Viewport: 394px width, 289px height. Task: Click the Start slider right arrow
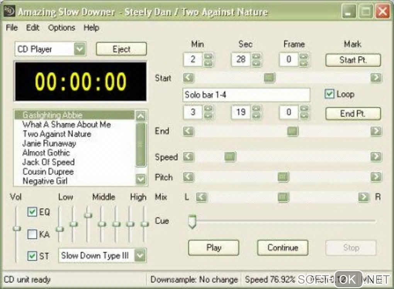click(376, 78)
